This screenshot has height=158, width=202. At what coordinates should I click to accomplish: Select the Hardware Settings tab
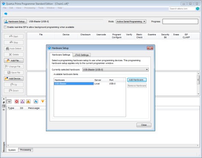61,55
